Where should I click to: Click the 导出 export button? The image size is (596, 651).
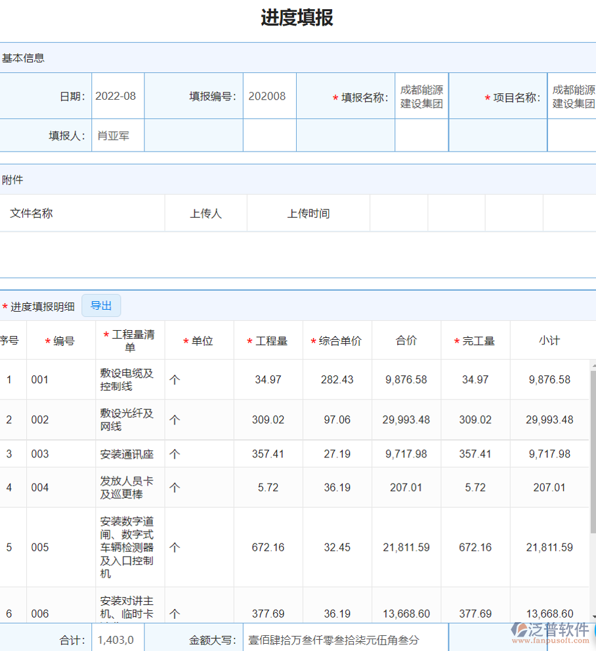101,305
